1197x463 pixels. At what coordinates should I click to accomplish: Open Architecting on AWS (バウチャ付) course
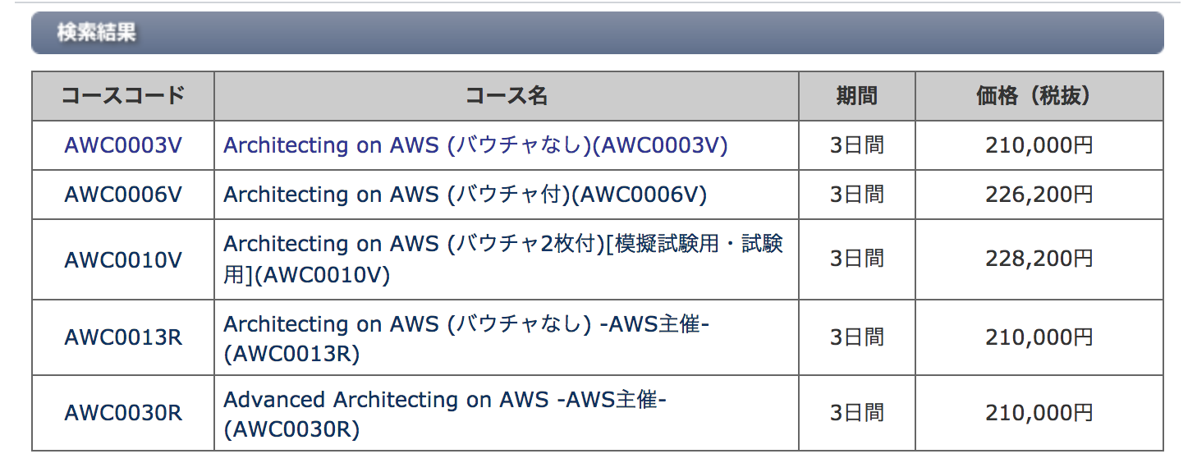[x=465, y=195]
